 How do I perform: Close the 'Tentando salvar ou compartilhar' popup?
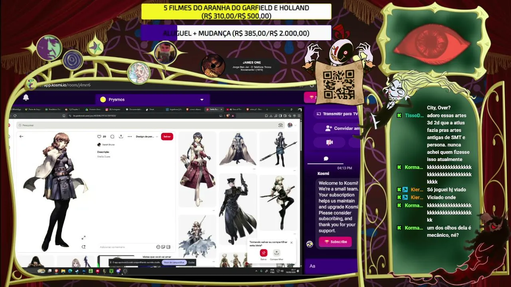point(291,242)
